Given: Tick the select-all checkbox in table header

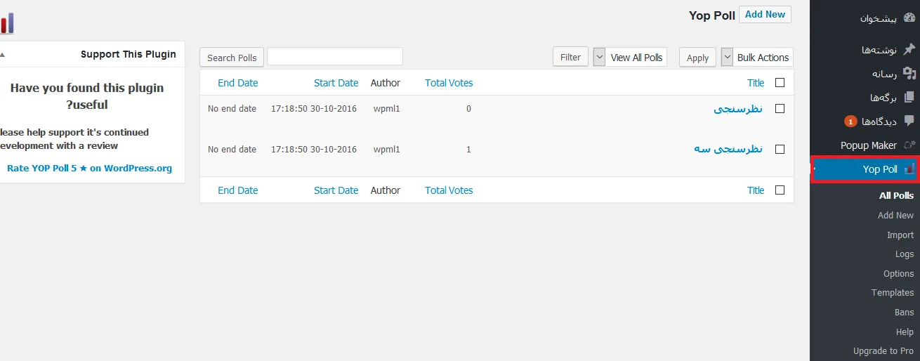Looking at the screenshot, I should click(x=780, y=83).
